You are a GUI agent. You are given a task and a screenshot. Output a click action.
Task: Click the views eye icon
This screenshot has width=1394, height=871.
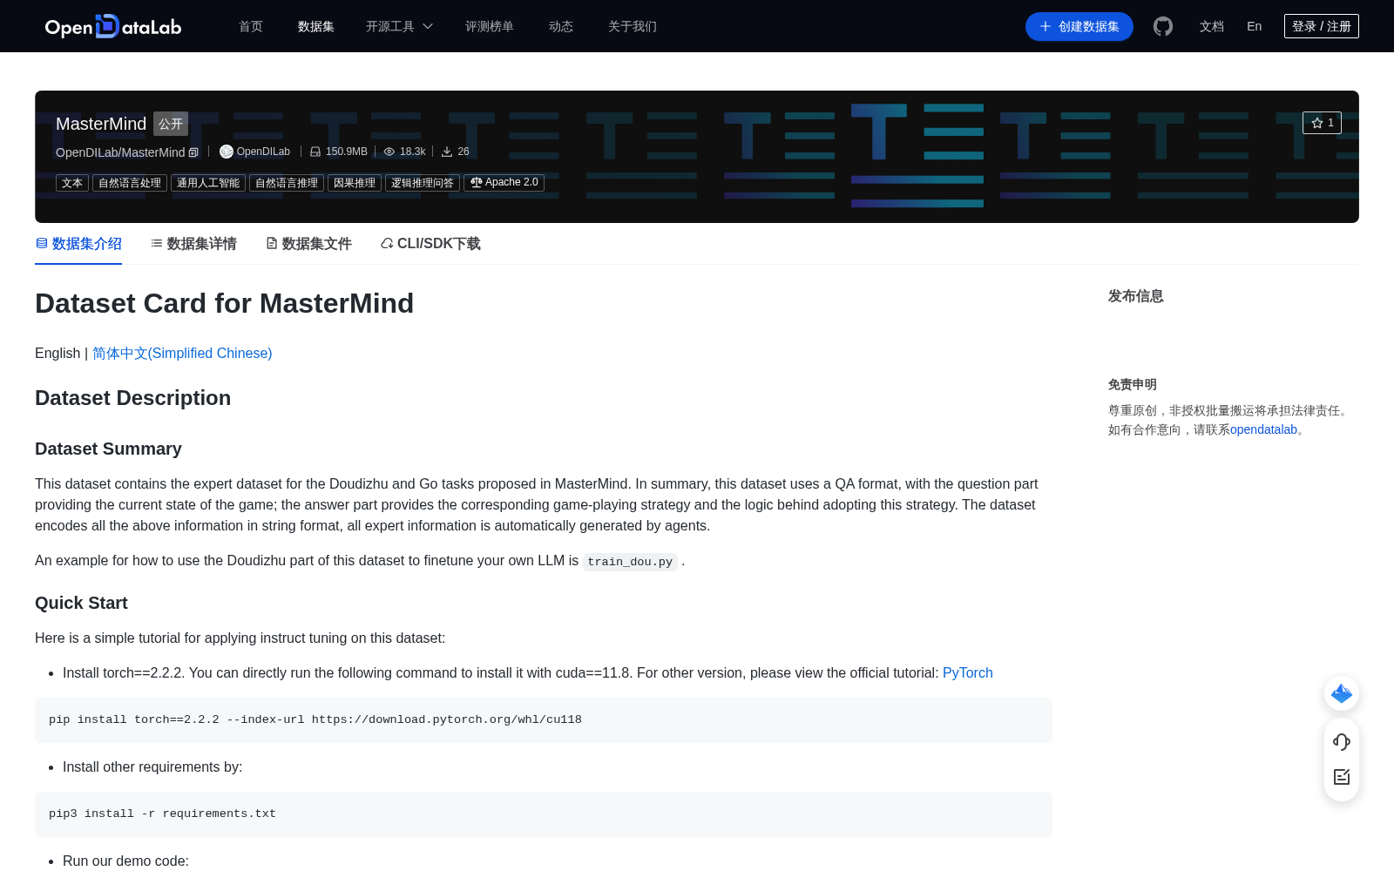(389, 152)
